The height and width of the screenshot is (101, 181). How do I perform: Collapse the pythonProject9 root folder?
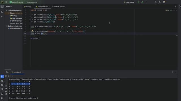[x=7, y=11]
